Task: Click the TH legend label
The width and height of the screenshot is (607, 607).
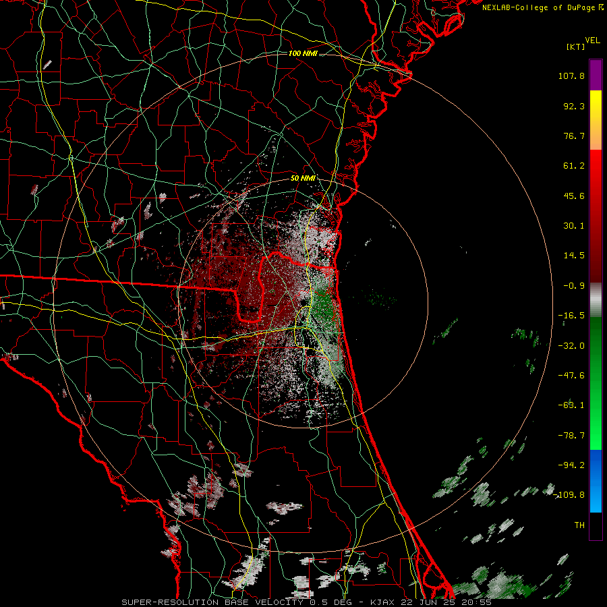Action: [579, 525]
